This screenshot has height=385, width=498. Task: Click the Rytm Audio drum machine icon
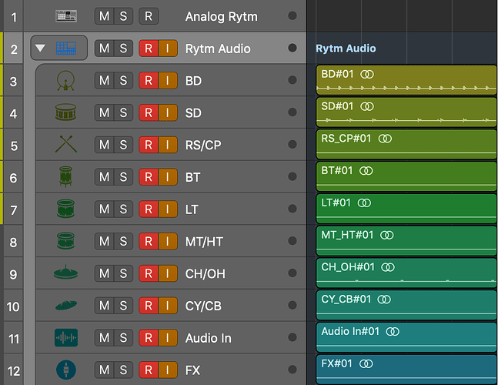pyautogui.click(x=66, y=49)
